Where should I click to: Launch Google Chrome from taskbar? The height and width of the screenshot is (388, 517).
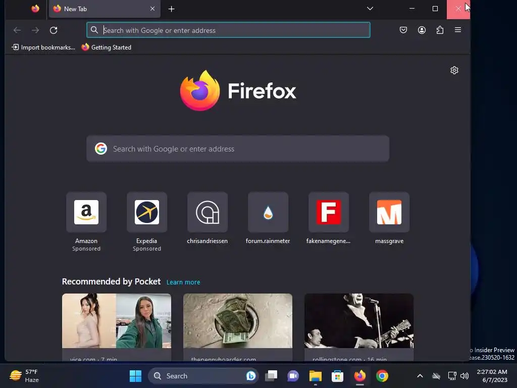click(x=382, y=376)
